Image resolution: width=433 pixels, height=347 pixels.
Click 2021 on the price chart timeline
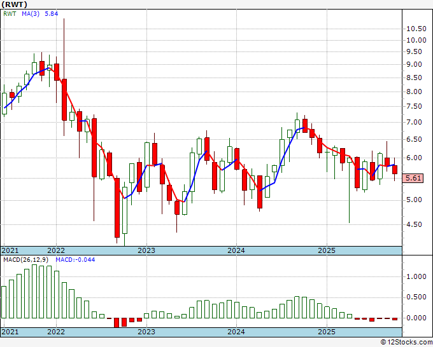tap(10, 250)
